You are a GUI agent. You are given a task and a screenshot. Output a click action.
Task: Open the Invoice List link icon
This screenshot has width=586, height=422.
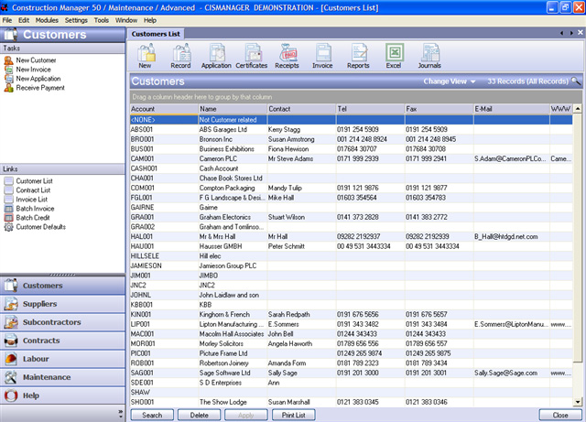8,200
